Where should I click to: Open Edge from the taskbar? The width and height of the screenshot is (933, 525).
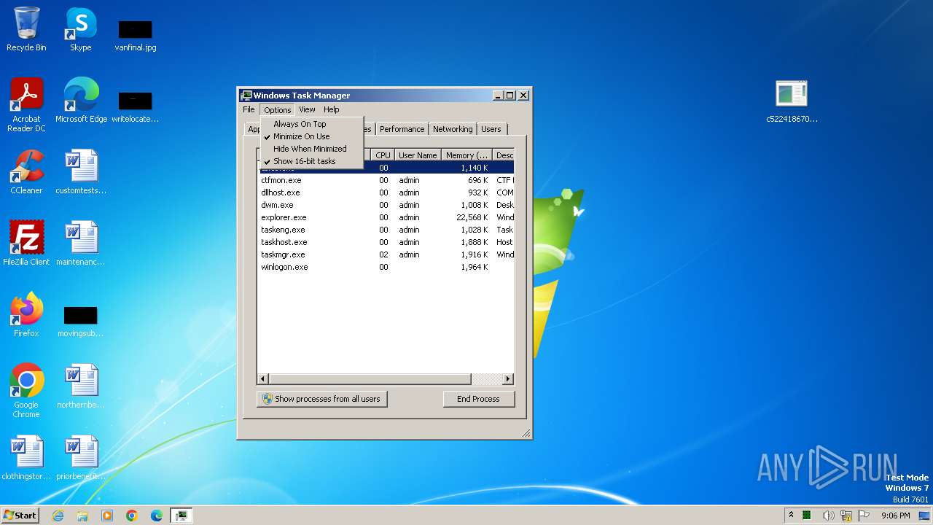[157, 516]
